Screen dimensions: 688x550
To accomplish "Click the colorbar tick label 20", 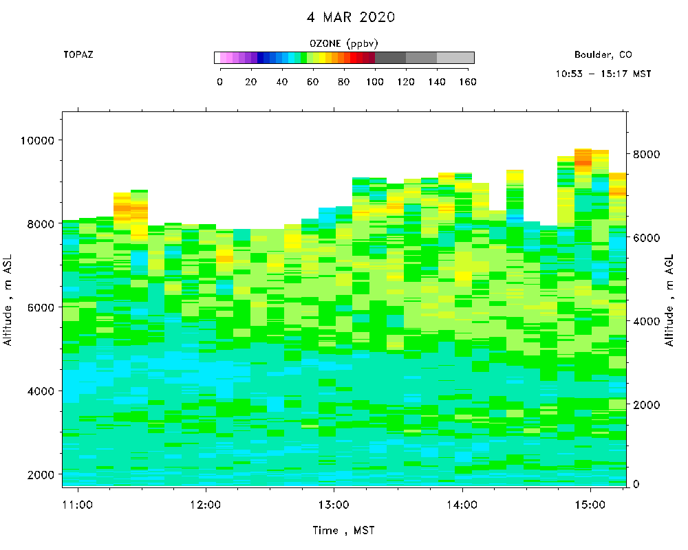I will [251, 82].
